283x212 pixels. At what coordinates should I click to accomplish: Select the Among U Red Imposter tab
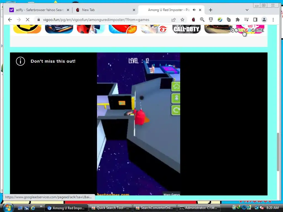(x=169, y=10)
